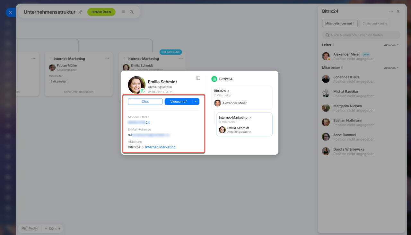Open the Internet-Marketing department link
The width and height of the screenshot is (411, 235).
pos(160,147)
